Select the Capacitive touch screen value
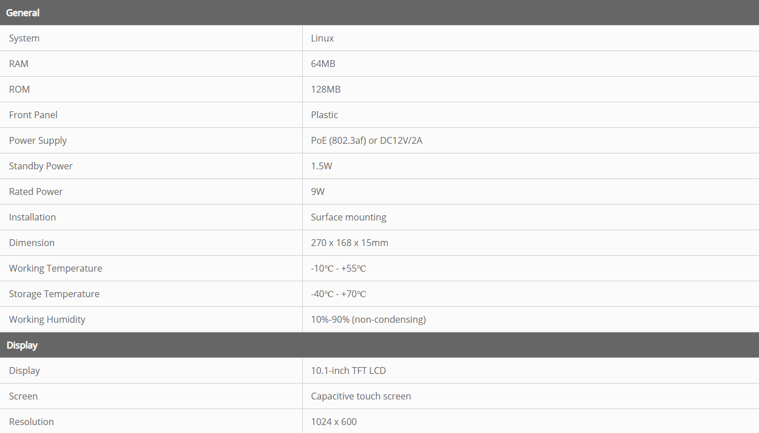Viewport: 759px width, 433px height. tap(361, 396)
